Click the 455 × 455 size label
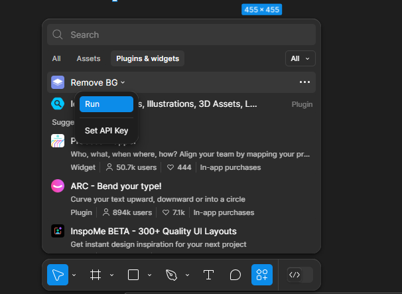 tap(261, 9)
